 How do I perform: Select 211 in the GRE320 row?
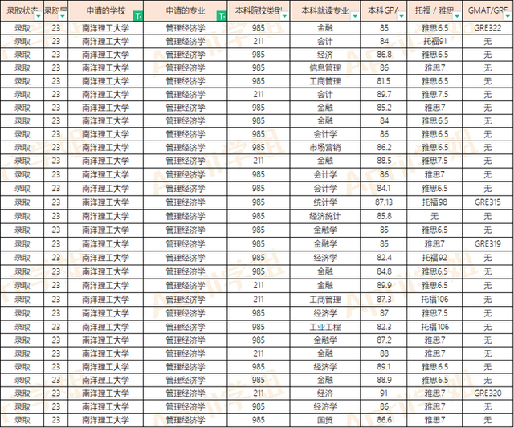259,393
